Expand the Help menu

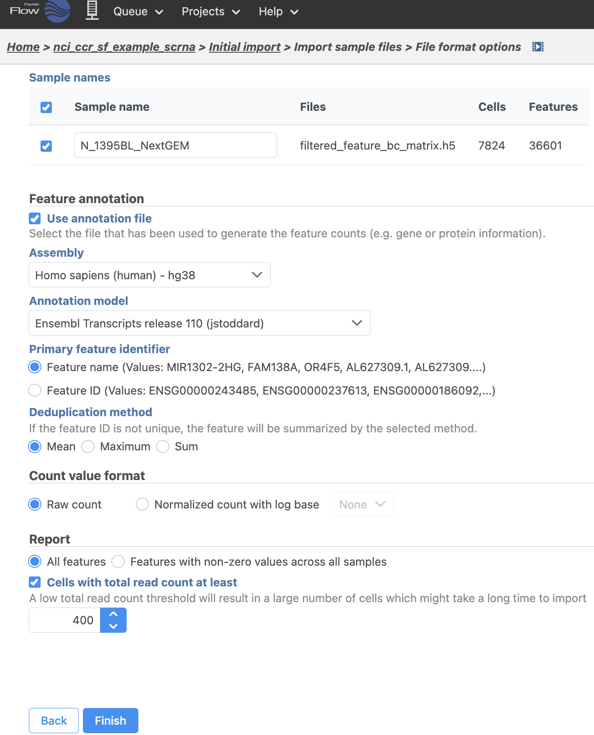pos(278,12)
